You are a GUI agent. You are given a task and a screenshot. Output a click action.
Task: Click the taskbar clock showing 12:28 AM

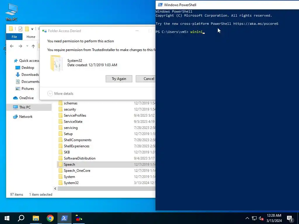[274, 218]
